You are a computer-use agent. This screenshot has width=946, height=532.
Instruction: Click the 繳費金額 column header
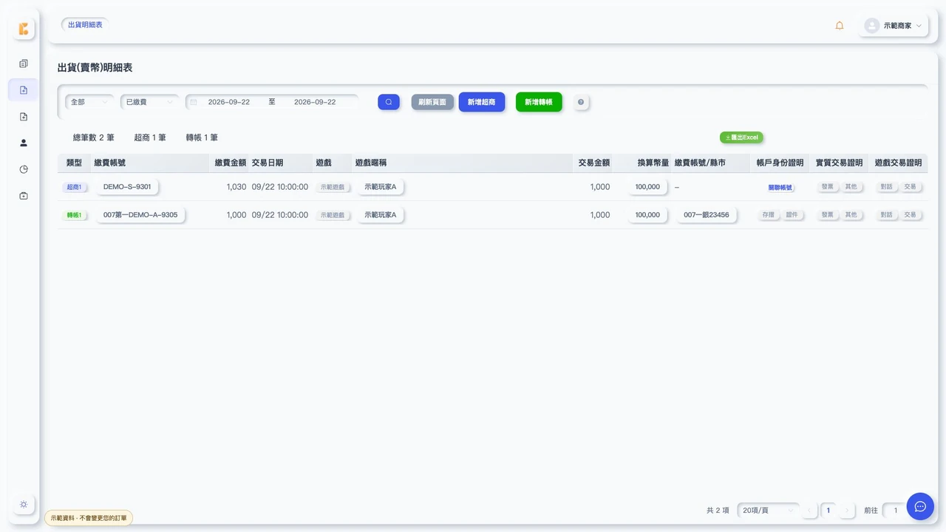(x=231, y=163)
